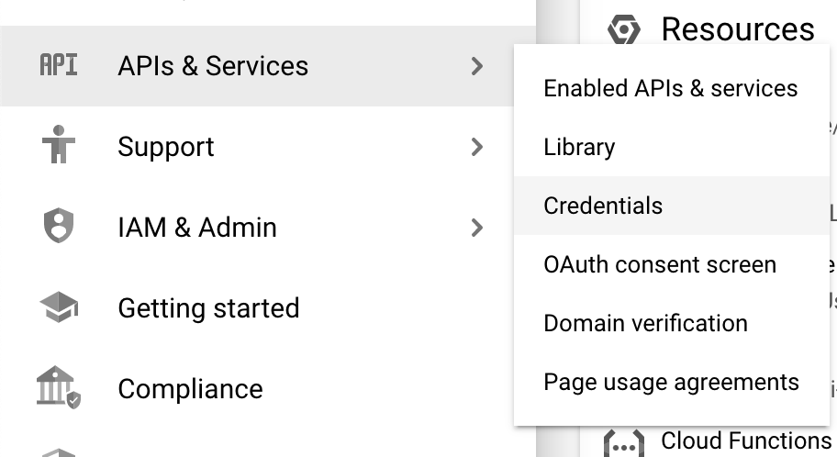Navigate to the Compliance section
Viewport: 837px width, 457px height.
pyautogui.click(x=190, y=389)
